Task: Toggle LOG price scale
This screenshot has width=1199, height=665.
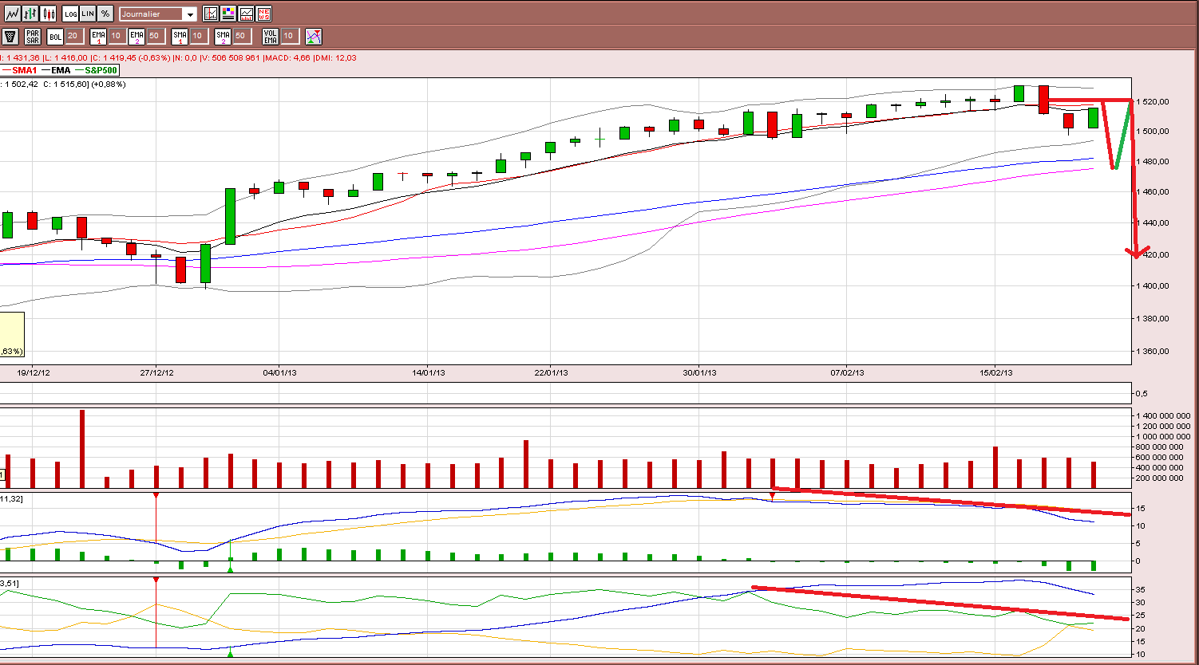Action: click(70, 14)
